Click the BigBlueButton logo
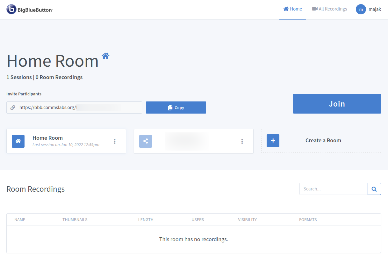Image resolution: width=388 pixels, height=260 pixels. [x=29, y=9]
